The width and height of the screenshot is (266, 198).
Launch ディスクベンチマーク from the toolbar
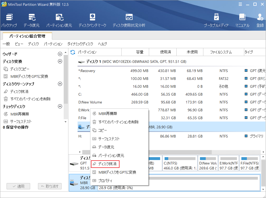click(x=92, y=20)
